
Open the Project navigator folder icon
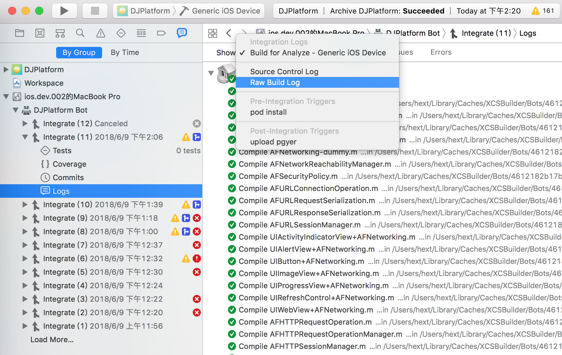coord(20,33)
